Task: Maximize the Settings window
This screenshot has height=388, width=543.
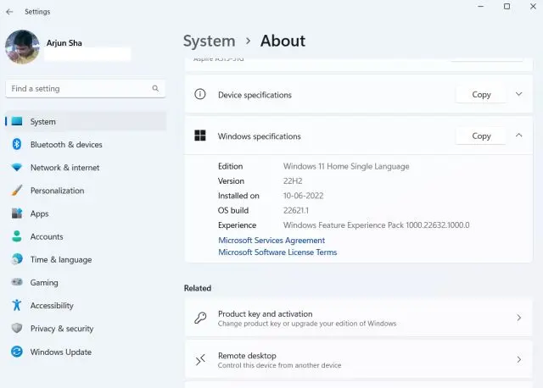Action: point(507,6)
